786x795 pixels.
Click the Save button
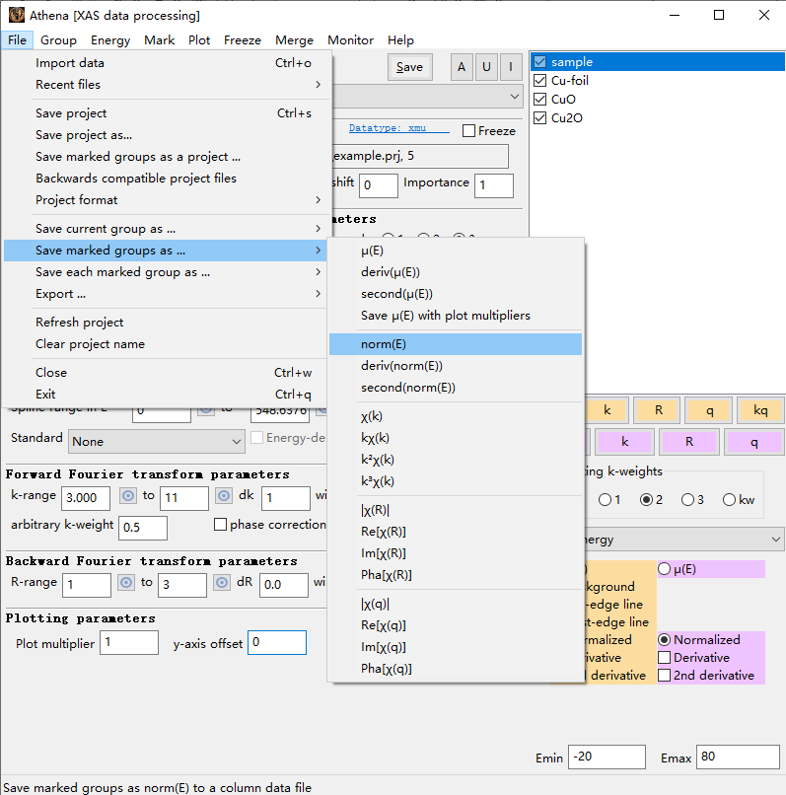pyautogui.click(x=409, y=67)
